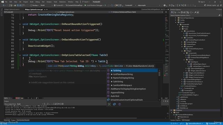Pin the Widget_OptionsScreen.cpp tab

click(x=45, y=9)
